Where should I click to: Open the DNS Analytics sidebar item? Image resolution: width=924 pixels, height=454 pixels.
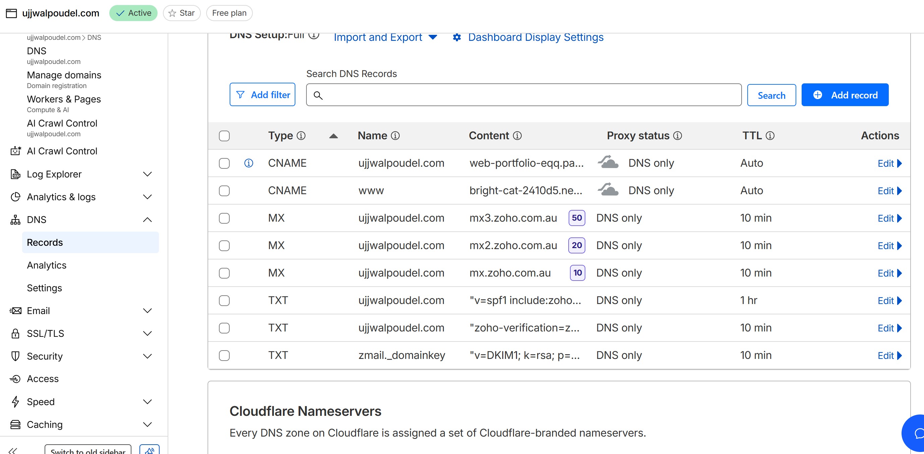point(47,265)
